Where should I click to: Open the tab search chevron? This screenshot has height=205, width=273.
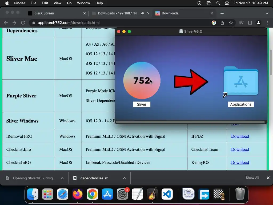point(267,13)
